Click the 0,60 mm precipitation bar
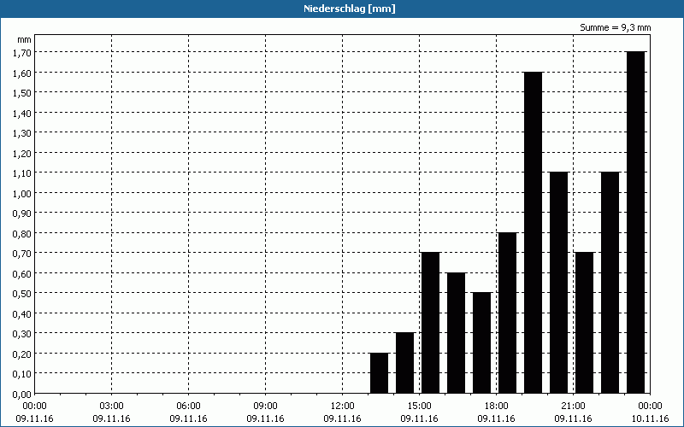 [457, 333]
